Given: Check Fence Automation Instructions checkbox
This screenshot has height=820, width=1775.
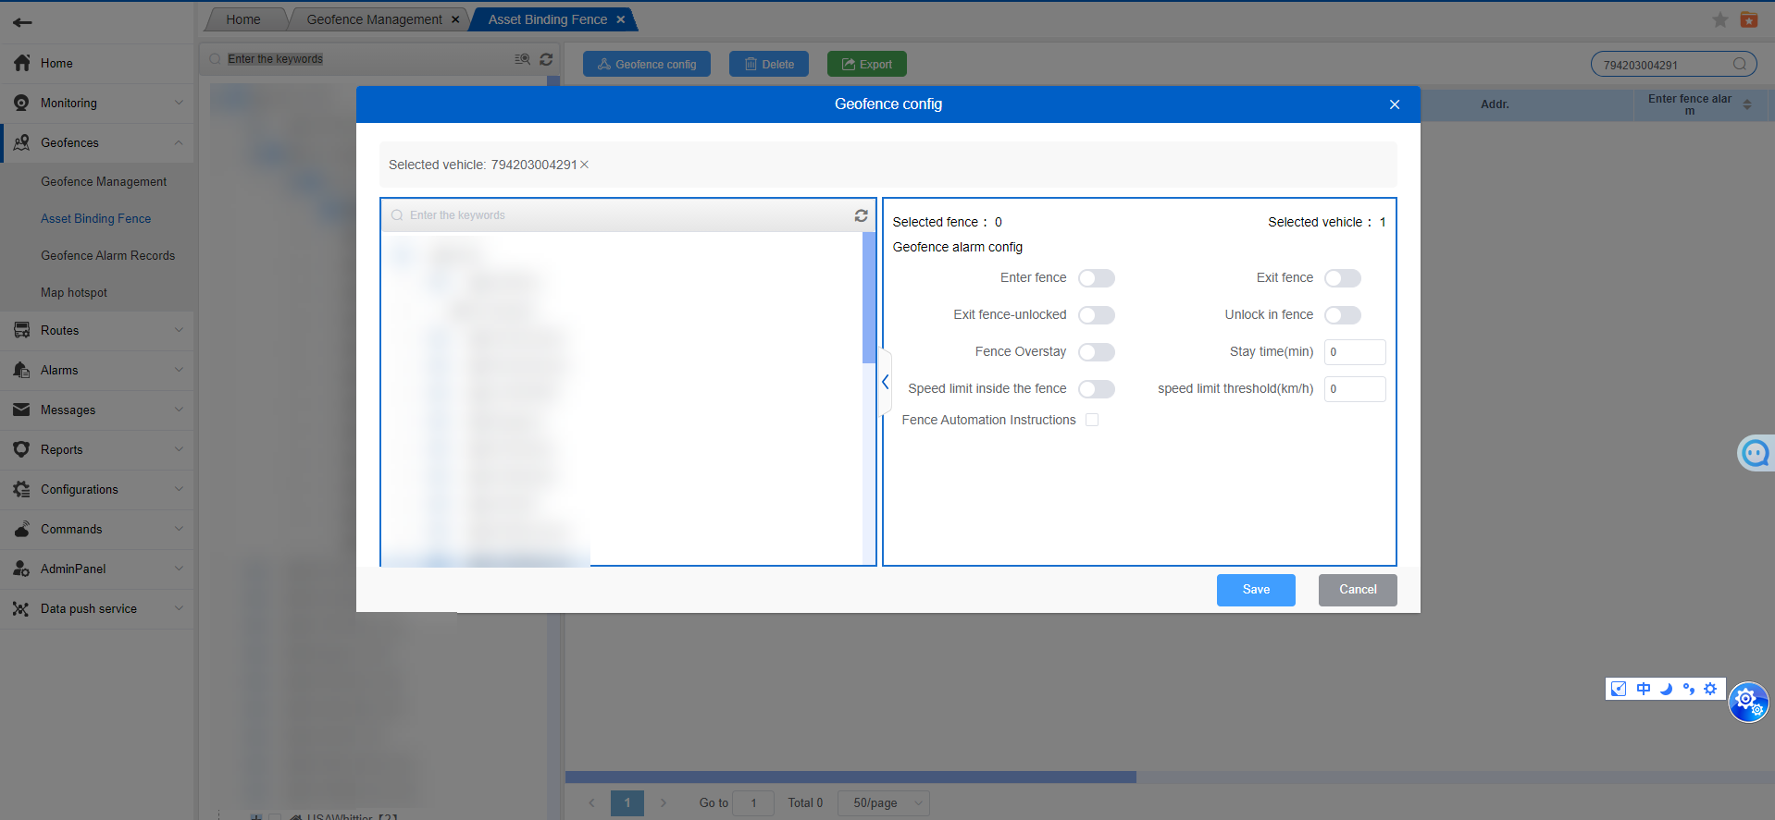Looking at the screenshot, I should pos(1092,420).
